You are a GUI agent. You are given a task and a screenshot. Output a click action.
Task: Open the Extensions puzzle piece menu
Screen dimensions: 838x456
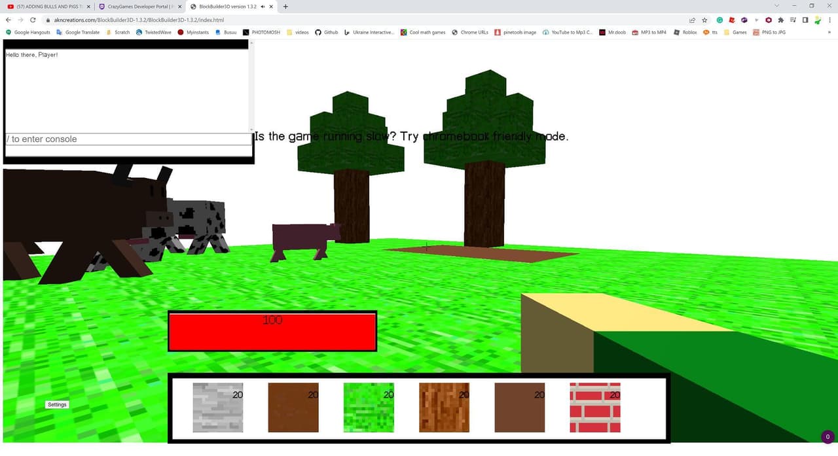pos(781,20)
